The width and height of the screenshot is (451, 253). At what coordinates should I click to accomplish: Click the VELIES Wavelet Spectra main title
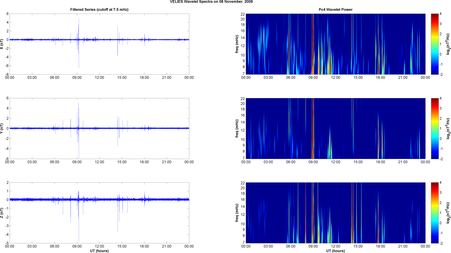pos(211,2)
